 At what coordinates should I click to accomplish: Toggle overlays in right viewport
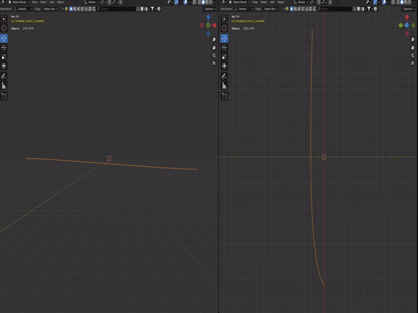[x=384, y=2]
